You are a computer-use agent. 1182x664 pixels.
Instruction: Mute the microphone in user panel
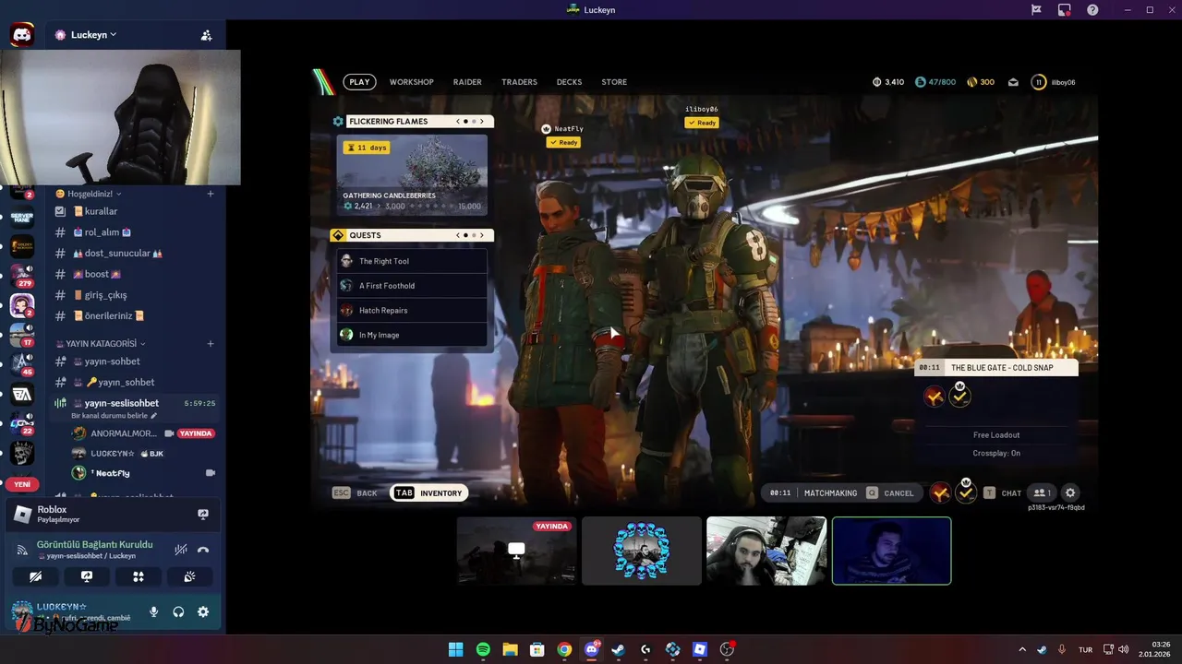tap(154, 611)
